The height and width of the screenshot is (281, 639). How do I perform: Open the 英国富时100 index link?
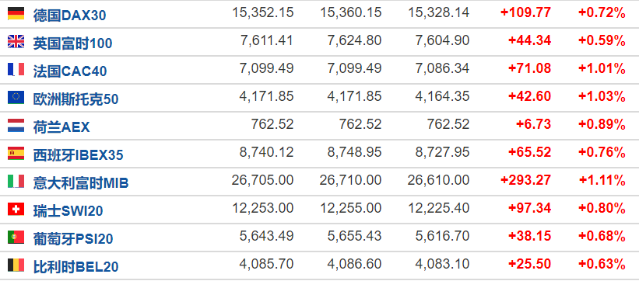72,43
